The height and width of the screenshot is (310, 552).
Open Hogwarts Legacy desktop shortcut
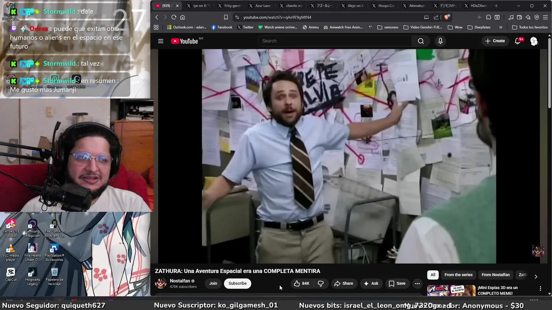coord(32,277)
